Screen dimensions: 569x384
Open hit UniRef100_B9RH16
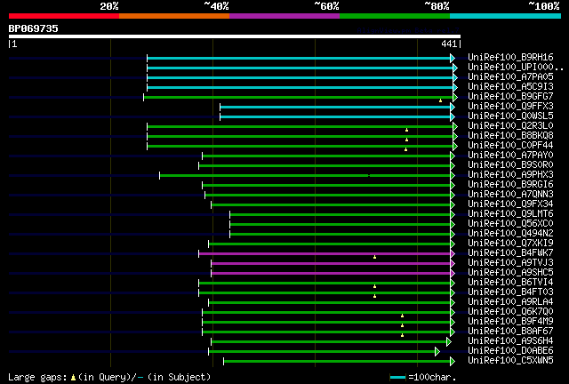click(x=510, y=57)
